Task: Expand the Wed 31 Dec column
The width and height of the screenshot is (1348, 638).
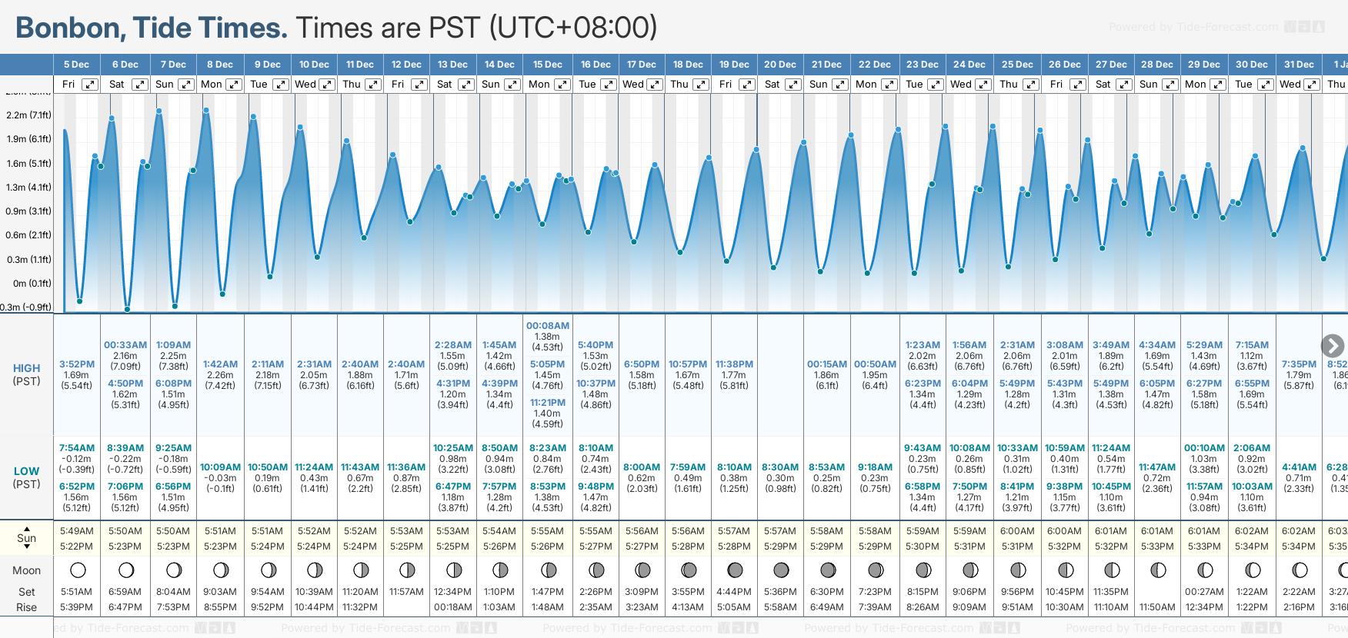Action: click(x=1313, y=85)
